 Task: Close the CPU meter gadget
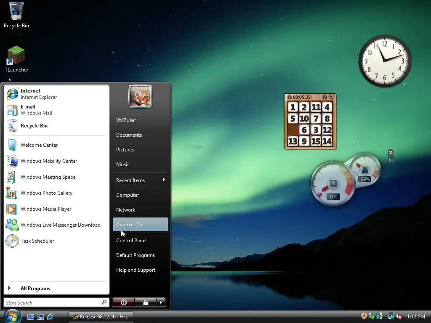pyautogui.click(x=391, y=152)
